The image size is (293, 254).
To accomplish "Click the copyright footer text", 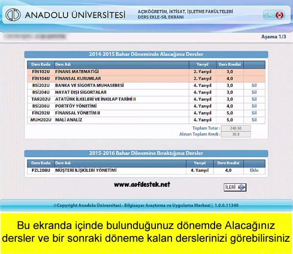I will (146, 205).
